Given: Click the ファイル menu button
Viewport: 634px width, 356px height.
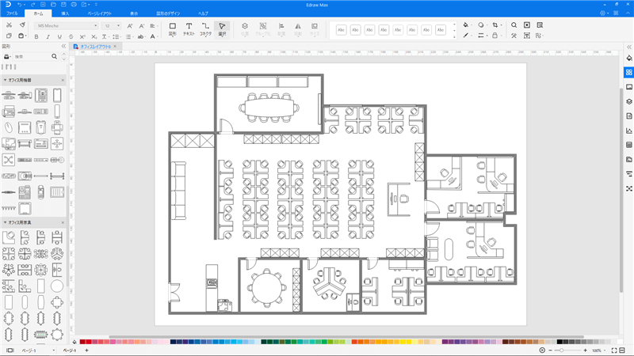Looking at the screenshot, I should pos(12,14).
